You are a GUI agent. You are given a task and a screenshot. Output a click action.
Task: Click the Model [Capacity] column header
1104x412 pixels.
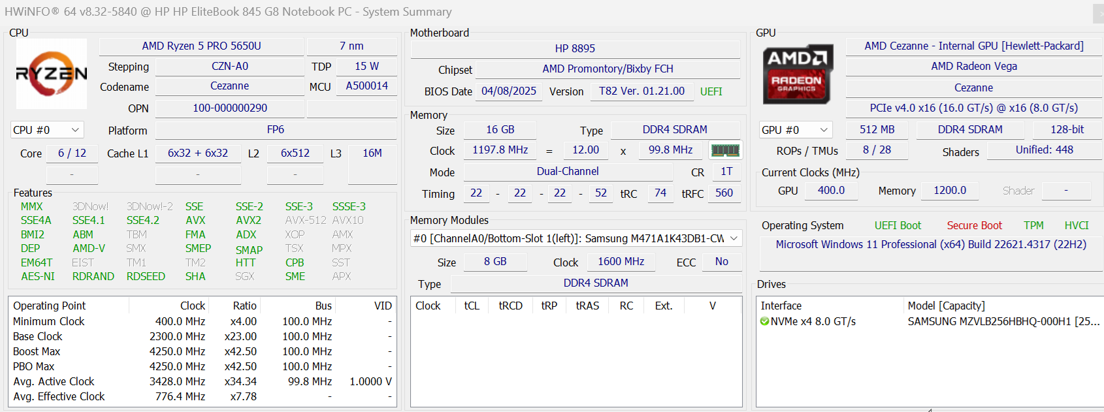(946, 306)
